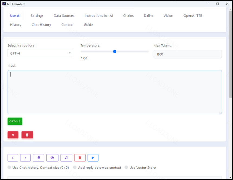
Task: Open the Contact tab
Action: 67,25
